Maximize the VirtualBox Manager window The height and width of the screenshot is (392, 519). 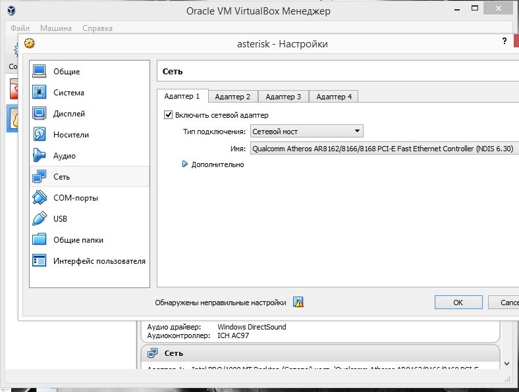(475, 9)
